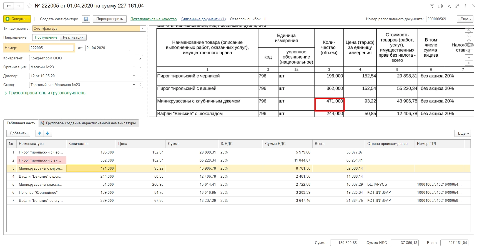
Task: Click the Номер input field with 222005
Action: pos(51,48)
